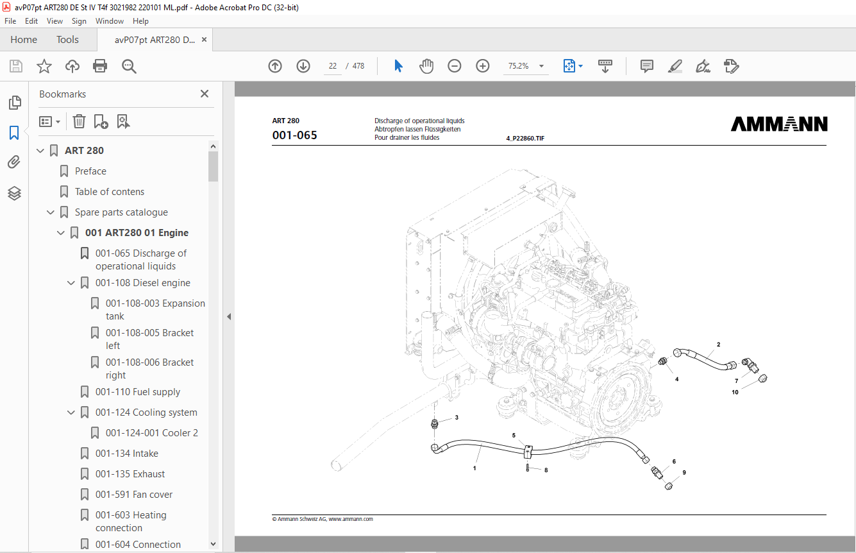Collapse navigation pane with side arrow

[229, 316]
